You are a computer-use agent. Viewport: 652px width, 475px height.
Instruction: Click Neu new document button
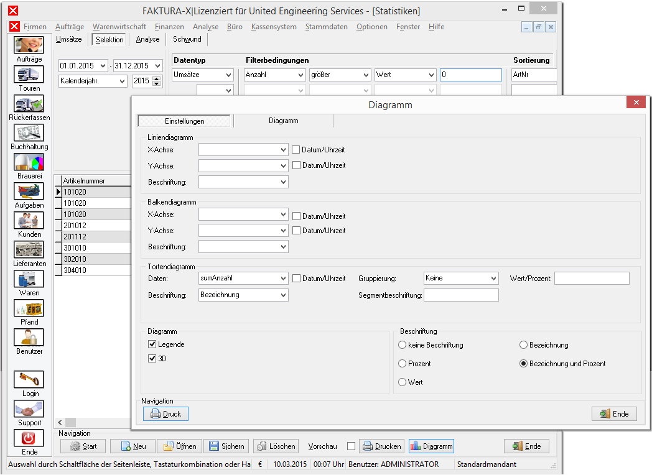coord(133,446)
